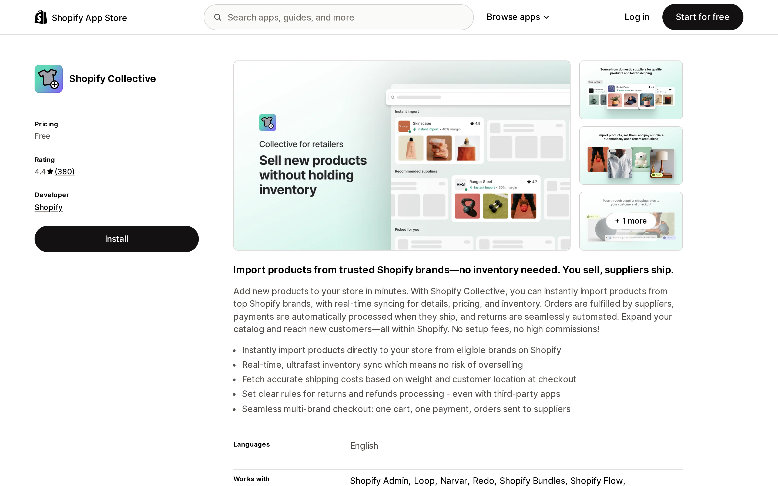Click the Collective icon inside the hero image
This screenshot has width=778, height=486.
[x=267, y=123]
